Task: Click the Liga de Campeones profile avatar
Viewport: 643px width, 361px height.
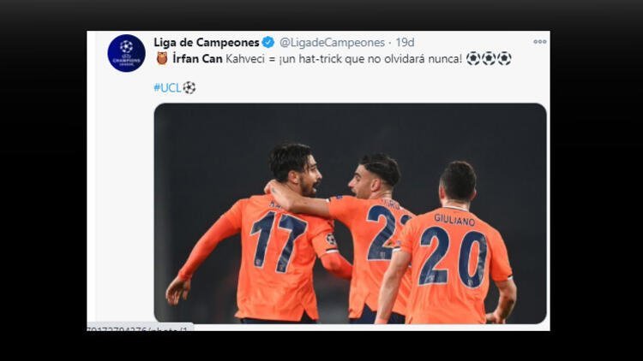Action: point(126,53)
